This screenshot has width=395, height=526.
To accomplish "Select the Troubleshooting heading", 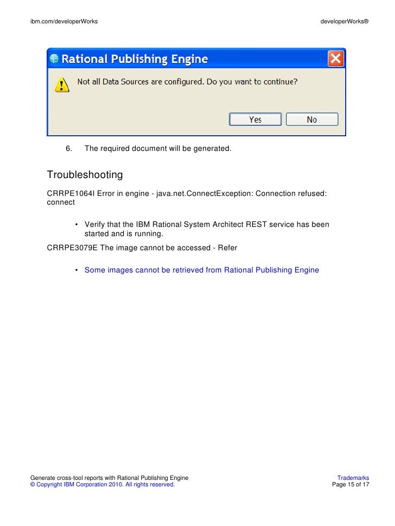I will tap(85, 175).
